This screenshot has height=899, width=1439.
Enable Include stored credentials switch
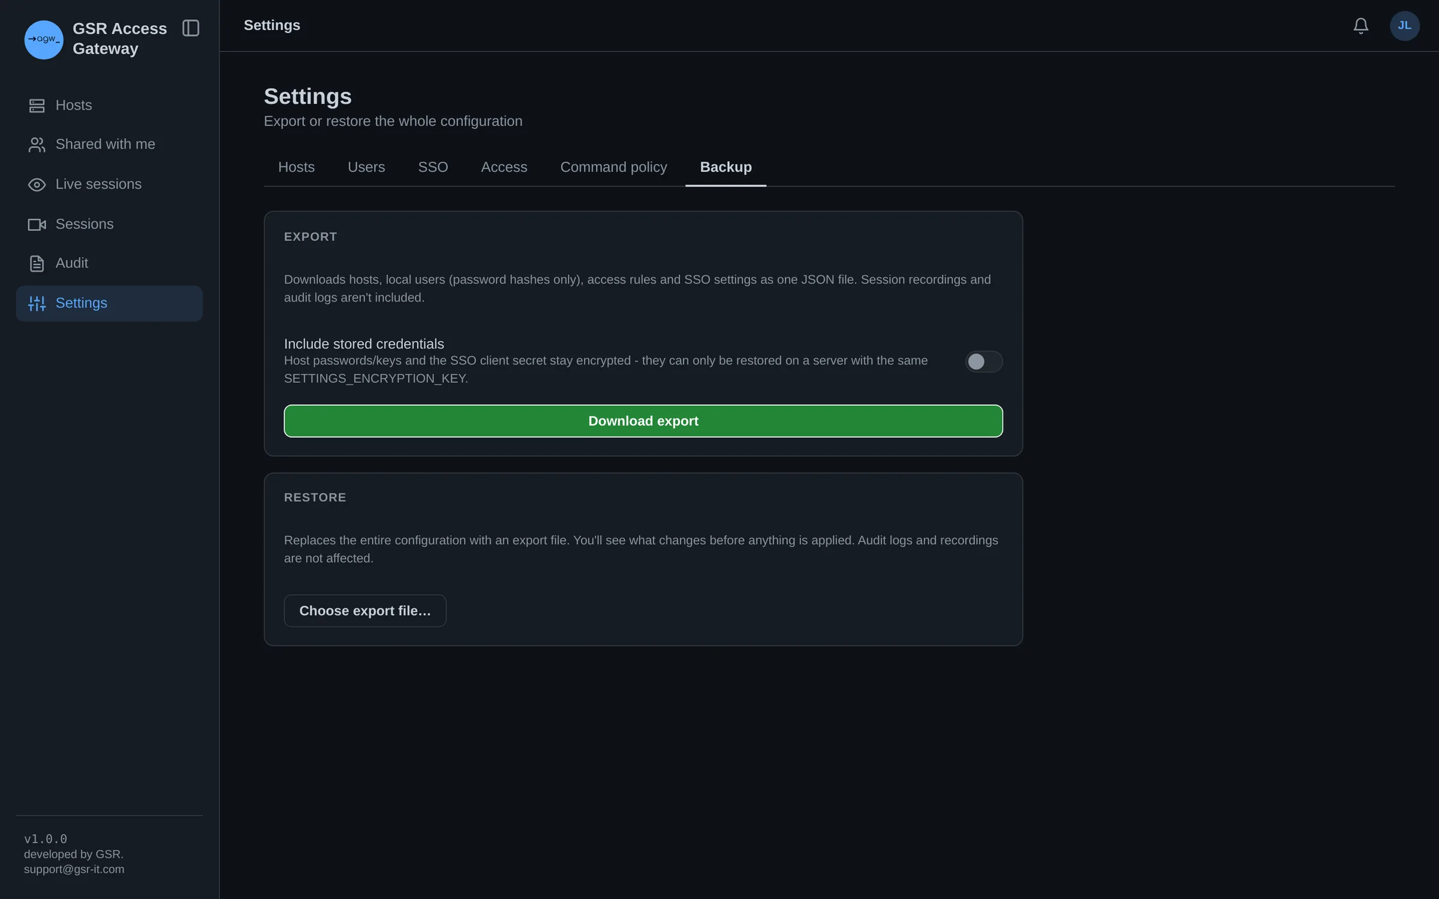tap(983, 361)
